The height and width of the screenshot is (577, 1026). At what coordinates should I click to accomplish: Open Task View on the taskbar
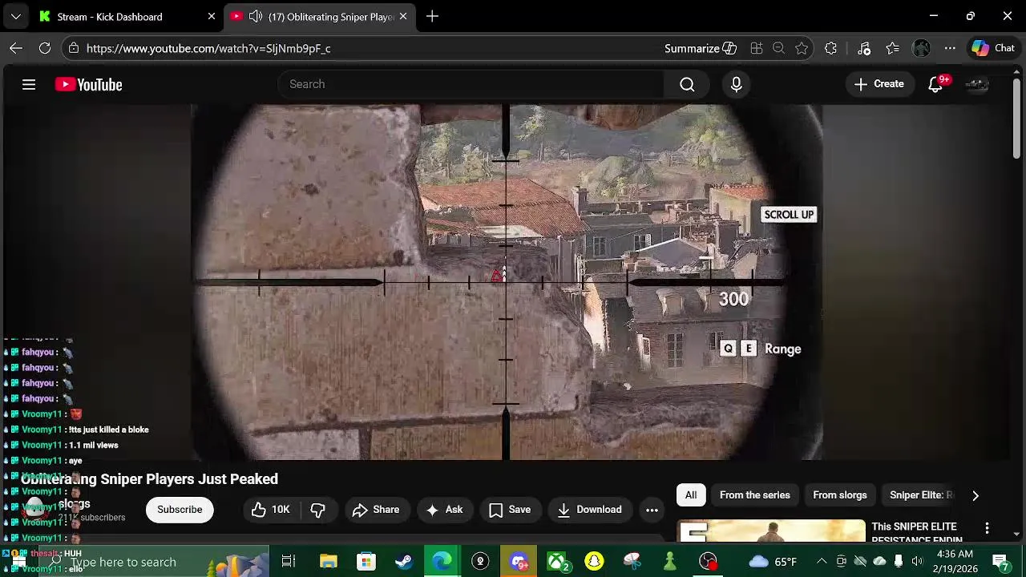coord(289,562)
